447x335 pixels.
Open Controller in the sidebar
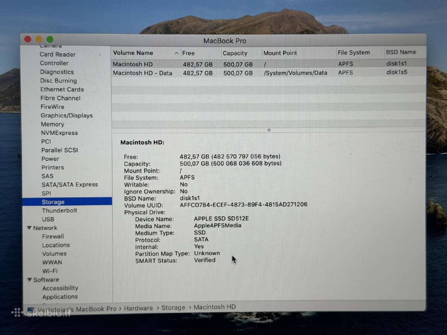pyautogui.click(x=54, y=63)
